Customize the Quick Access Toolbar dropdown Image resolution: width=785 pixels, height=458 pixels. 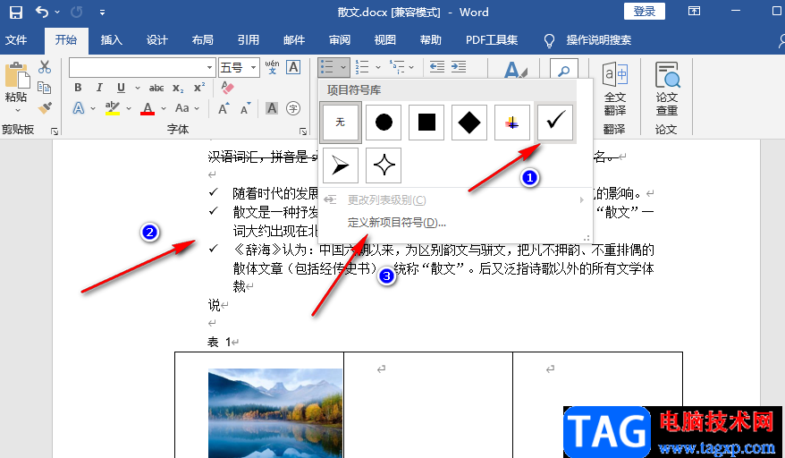pyautogui.click(x=102, y=13)
